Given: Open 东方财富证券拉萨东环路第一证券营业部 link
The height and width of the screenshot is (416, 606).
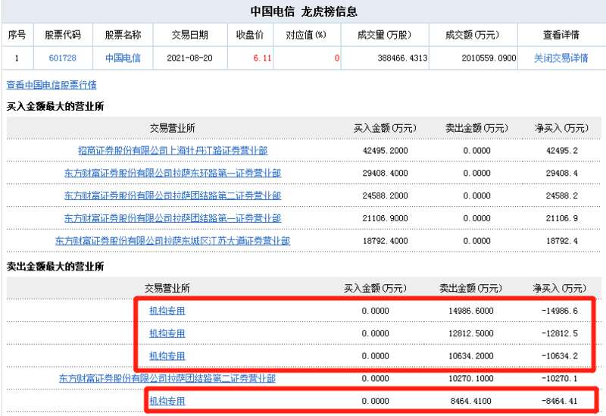Looking at the screenshot, I should coord(173,173).
